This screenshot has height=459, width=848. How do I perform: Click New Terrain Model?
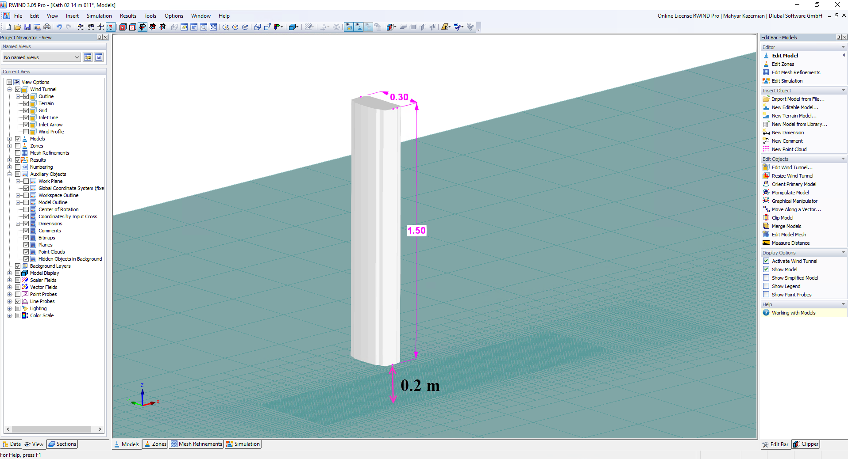(793, 115)
